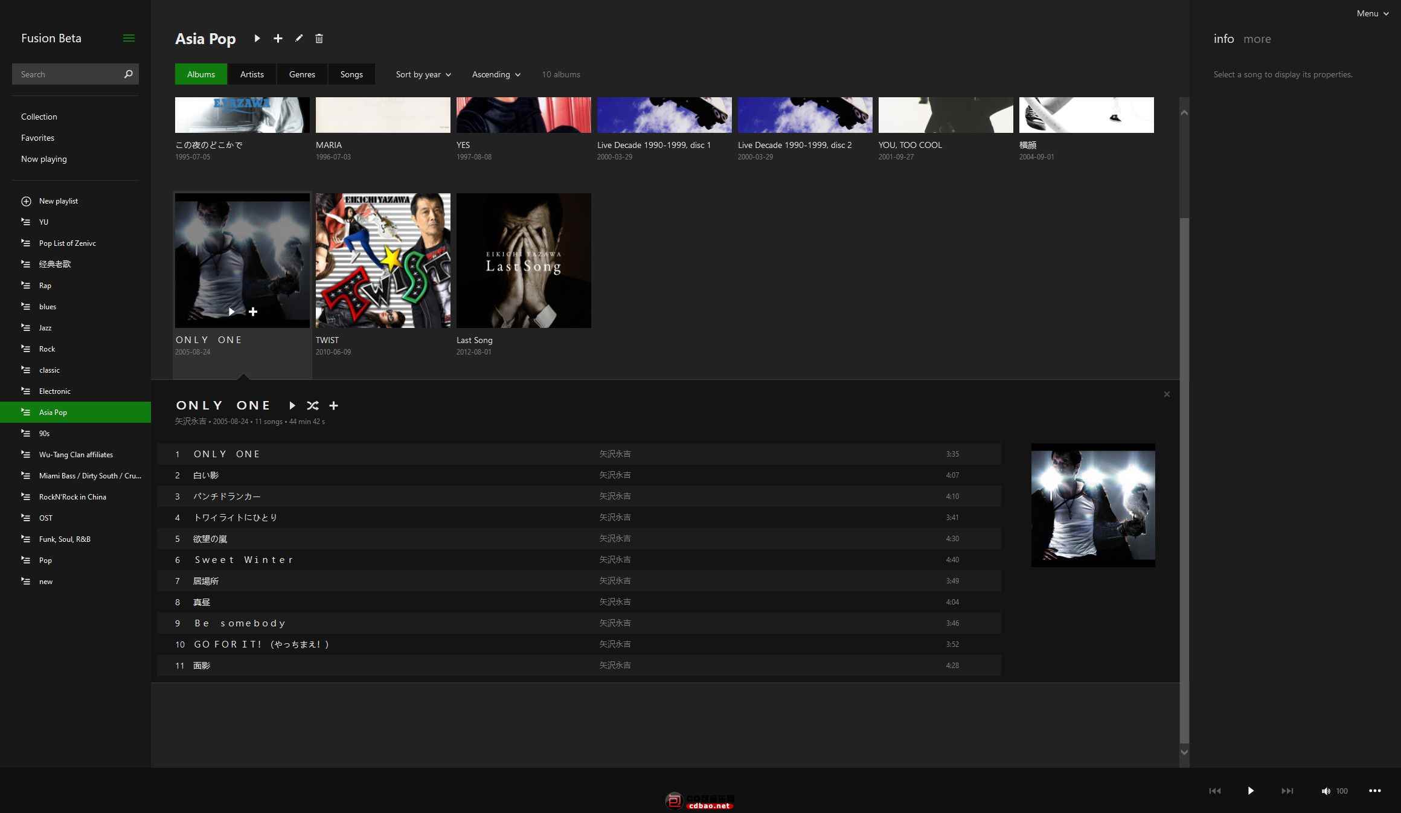The height and width of the screenshot is (813, 1401).
Task: Open Wu-Tang Clan affiliates playlist
Action: pos(75,455)
